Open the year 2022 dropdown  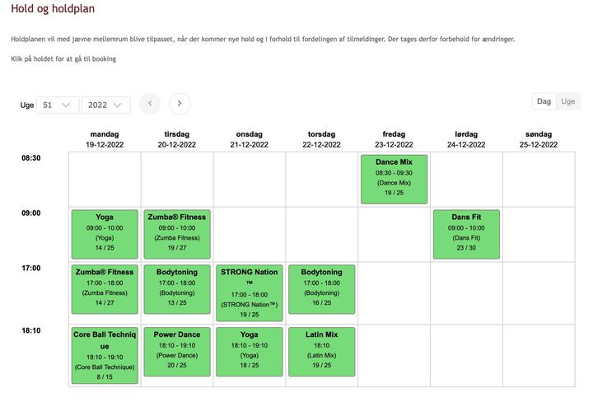coord(106,105)
